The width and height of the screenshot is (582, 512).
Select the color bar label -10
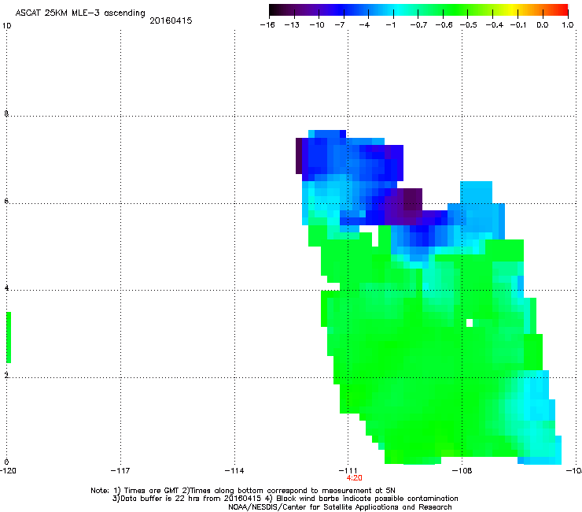(317, 25)
